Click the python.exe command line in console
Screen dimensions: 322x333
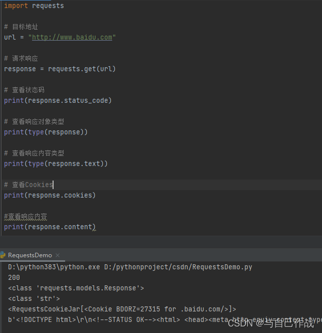click(x=130, y=267)
